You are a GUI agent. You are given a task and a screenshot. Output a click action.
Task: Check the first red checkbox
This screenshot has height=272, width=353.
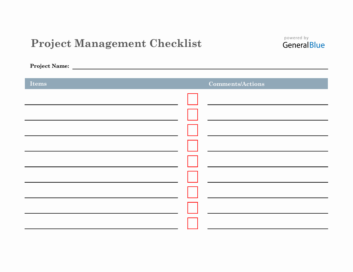tap(193, 99)
